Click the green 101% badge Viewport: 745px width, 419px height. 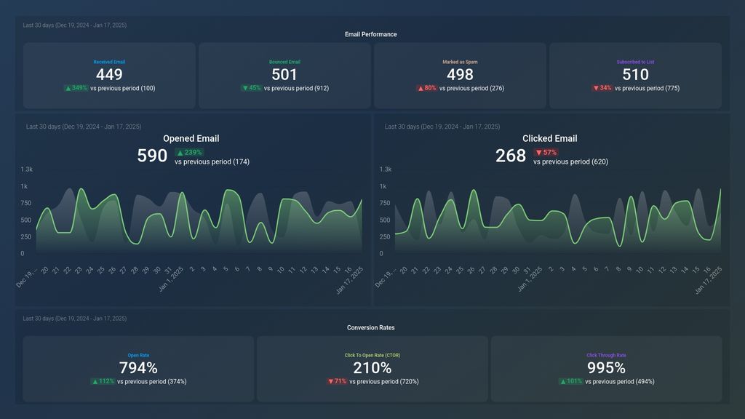point(570,381)
